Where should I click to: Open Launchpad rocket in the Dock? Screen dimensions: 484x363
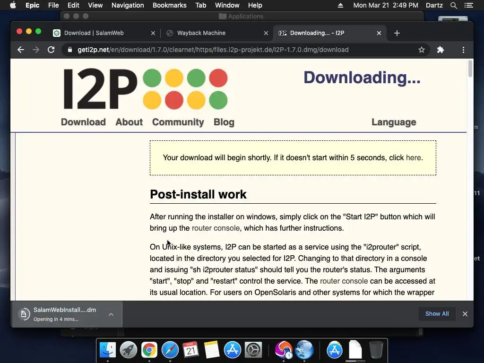click(129, 350)
